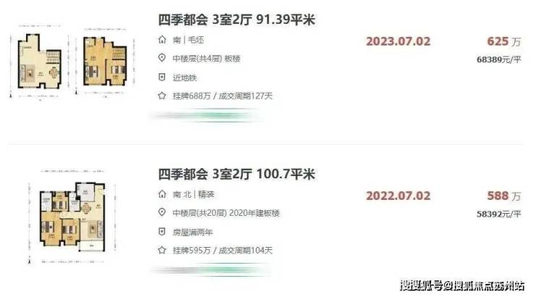View floor plan thumbnail of 100.7平米 listing

coord(72,217)
